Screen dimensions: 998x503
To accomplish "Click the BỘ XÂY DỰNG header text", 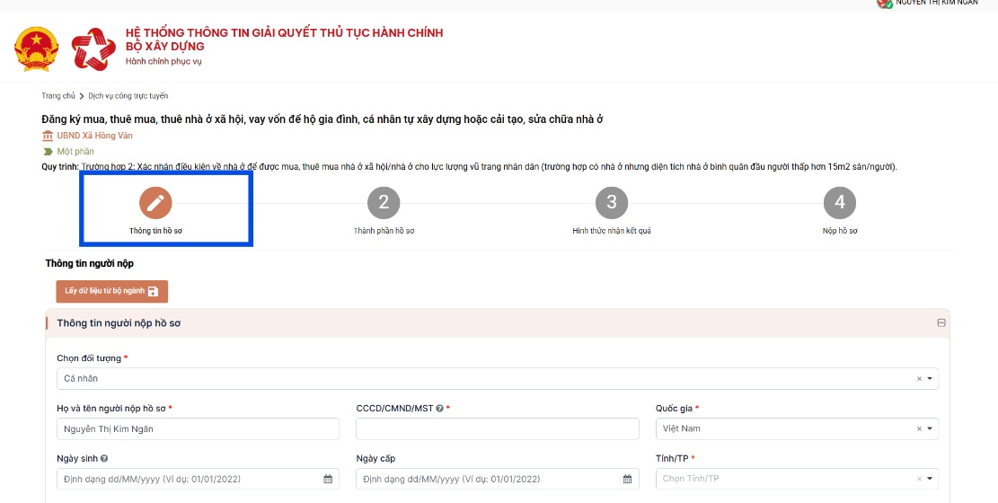I will (x=165, y=47).
